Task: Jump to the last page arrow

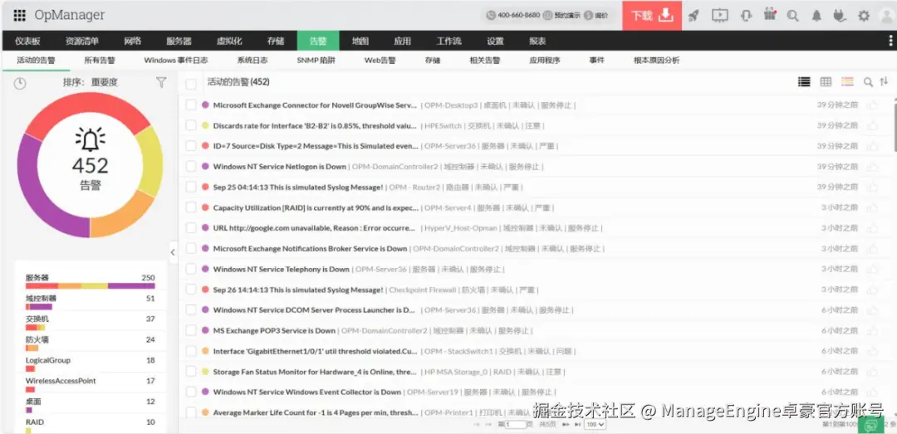Action: 577,425
